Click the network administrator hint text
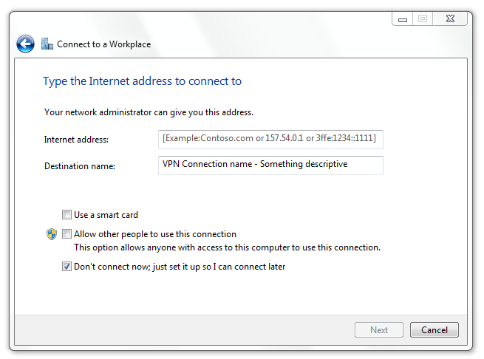The height and width of the screenshot is (359, 484). [x=149, y=112]
